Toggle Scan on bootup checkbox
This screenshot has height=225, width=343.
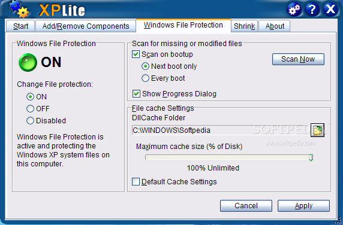coord(136,54)
